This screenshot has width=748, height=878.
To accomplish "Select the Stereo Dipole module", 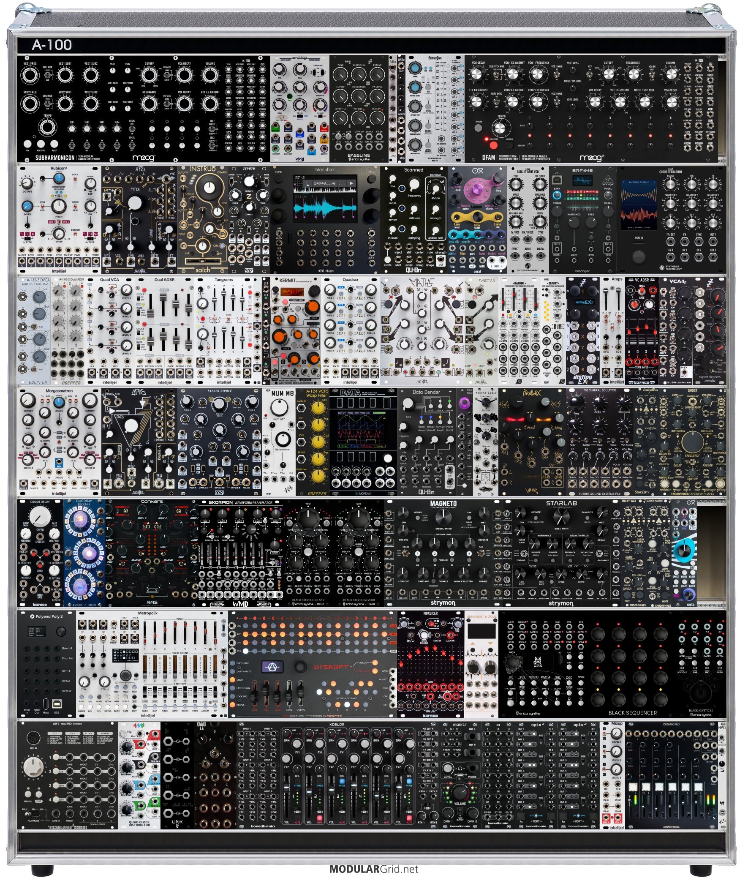I will 219,442.
